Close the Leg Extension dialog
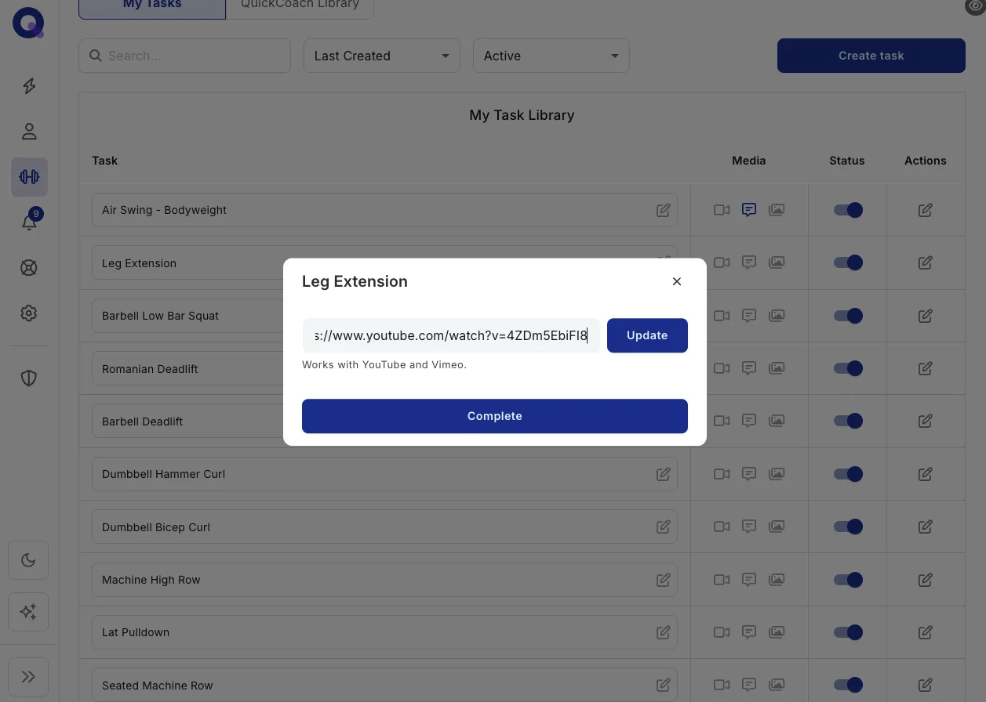This screenshot has height=702, width=986. 677,281
